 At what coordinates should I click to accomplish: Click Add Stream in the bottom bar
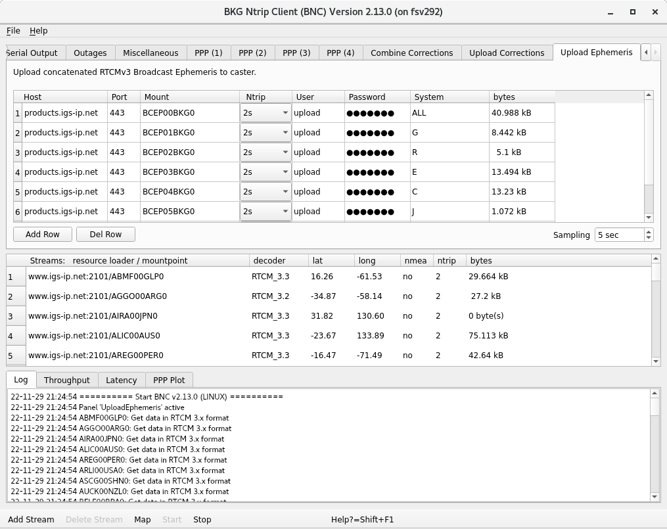(x=31, y=520)
